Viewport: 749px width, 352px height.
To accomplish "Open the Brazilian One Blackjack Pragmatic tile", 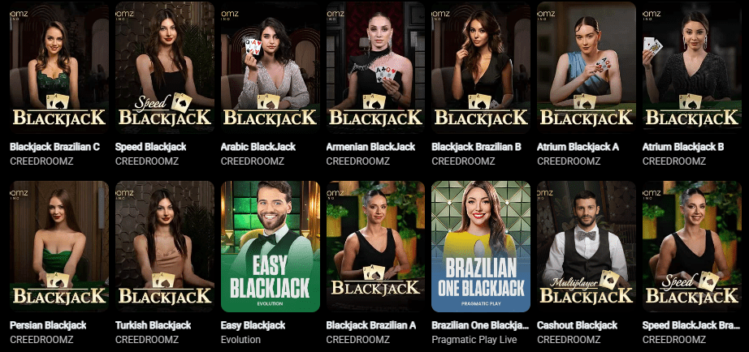I will (481, 246).
